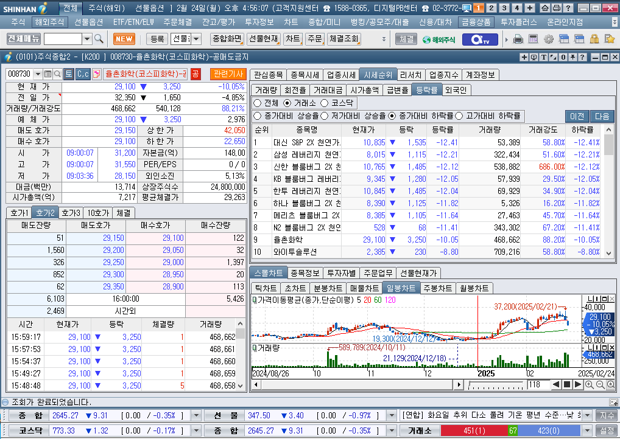Open the news ticker dropdown beside 지수 button
This screenshot has width=620, height=439.
point(588,415)
